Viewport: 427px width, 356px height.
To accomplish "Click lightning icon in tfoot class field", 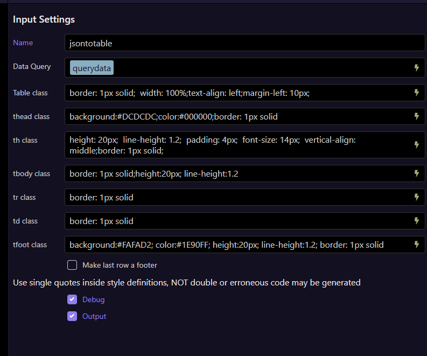I will point(416,245).
